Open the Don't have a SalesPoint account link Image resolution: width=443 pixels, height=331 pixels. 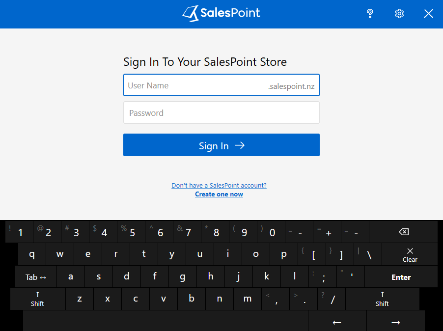(219, 185)
